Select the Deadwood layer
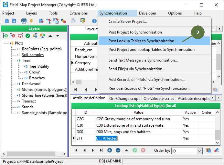Image resolution: width=224 pixels, height=165 pixels. pos(31,84)
